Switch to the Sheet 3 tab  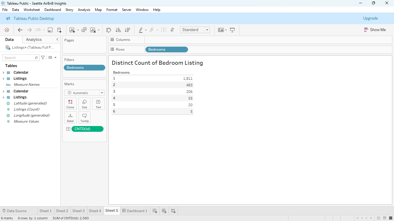[78, 211]
